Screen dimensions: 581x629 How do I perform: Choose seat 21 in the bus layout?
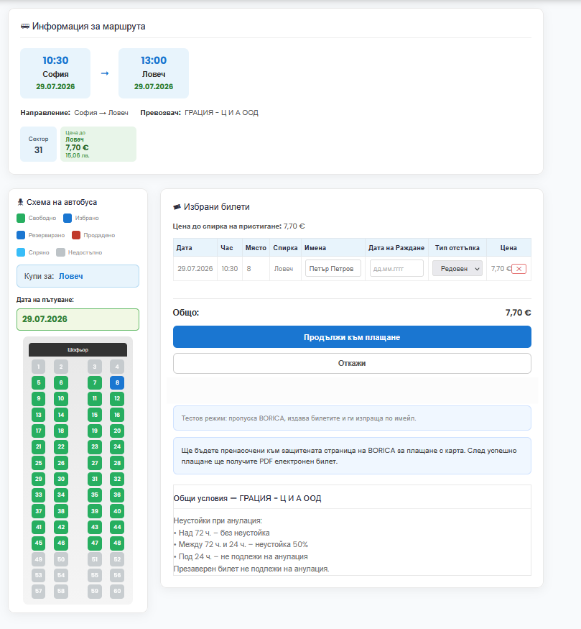39,447
